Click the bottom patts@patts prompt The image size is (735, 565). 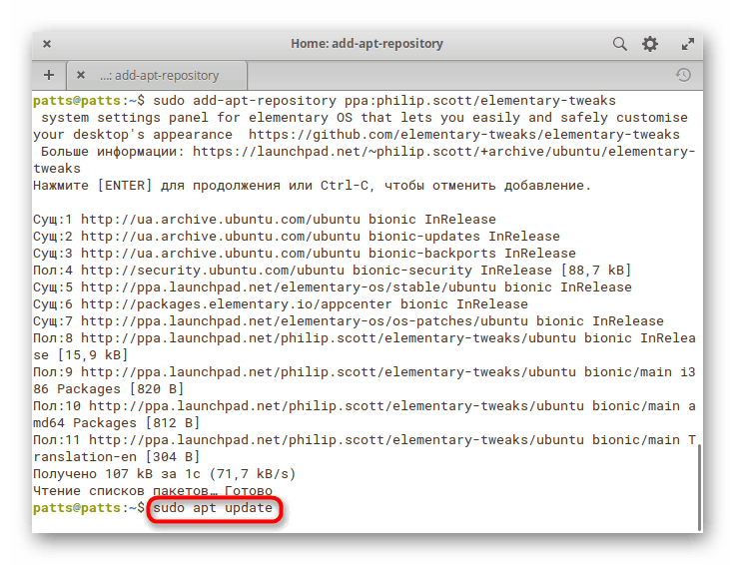click(x=89, y=508)
